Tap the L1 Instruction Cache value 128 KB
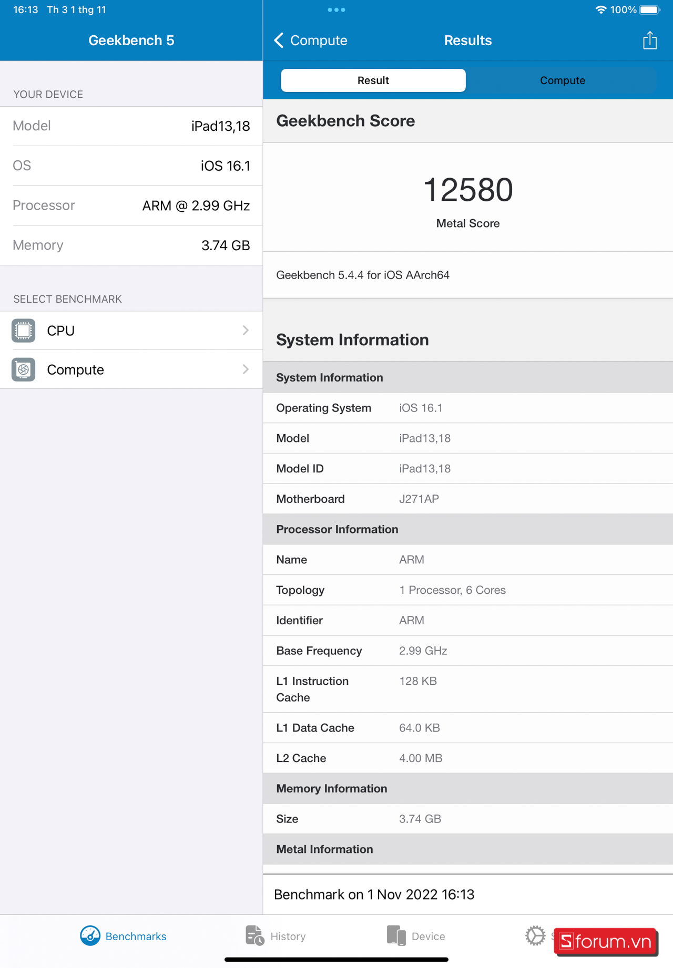673x968 pixels. point(418,682)
